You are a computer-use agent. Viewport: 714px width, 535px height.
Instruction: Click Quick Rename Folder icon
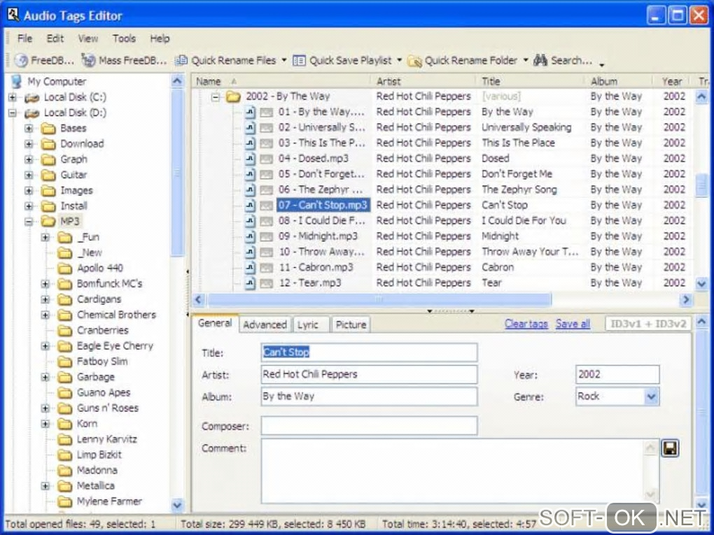414,61
